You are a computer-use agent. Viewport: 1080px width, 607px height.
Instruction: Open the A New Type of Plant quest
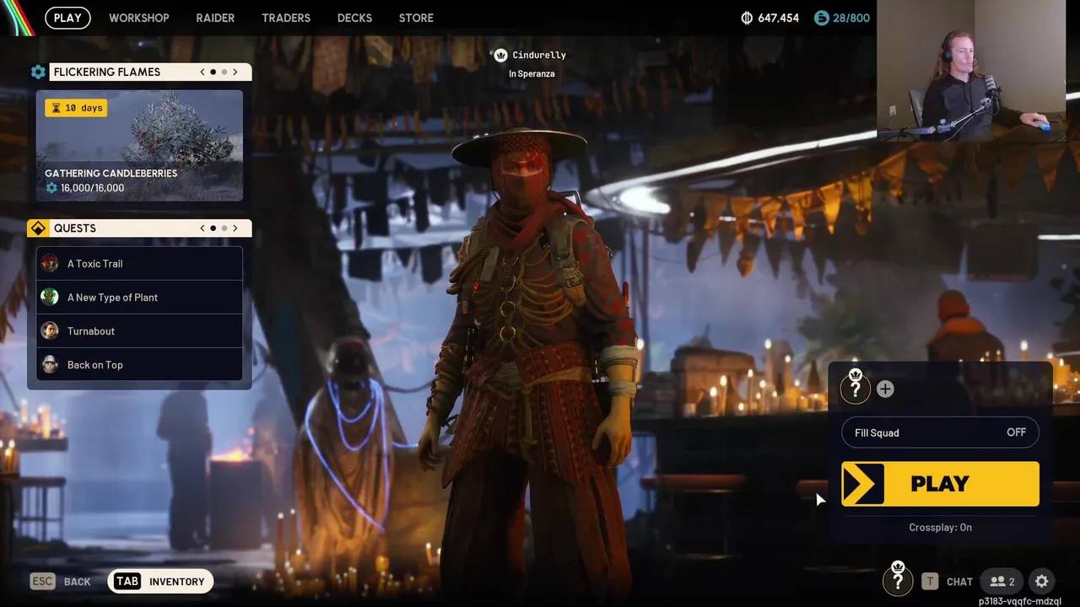(x=139, y=298)
